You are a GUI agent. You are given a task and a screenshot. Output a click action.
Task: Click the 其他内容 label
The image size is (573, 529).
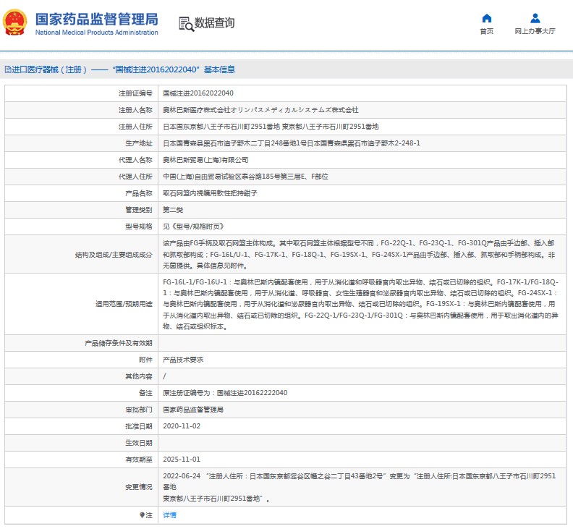(x=139, y=376)
